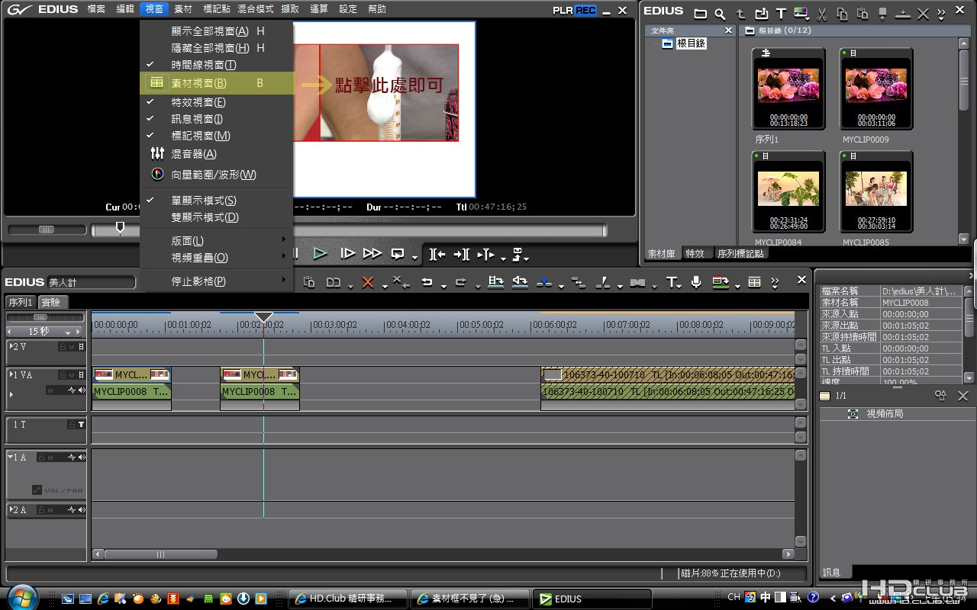Click the Set Out point button
The image size is (977, 610).
pos(461,253)
